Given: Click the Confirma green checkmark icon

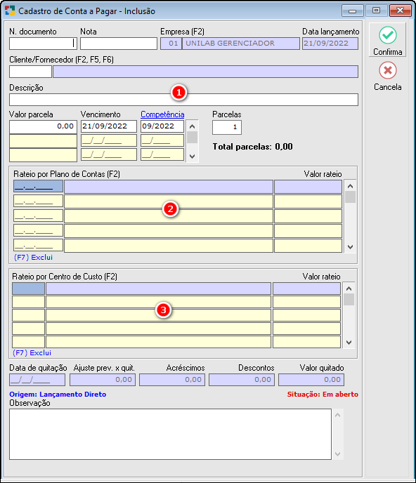Looking at the screenshot, I should [x=388, y=35].
